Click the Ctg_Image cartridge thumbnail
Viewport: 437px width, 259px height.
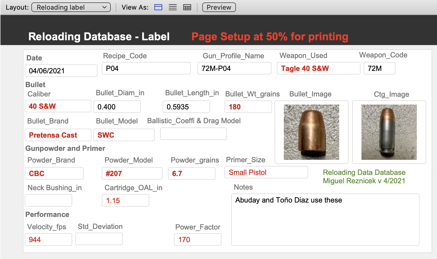(x=389, y=132)
